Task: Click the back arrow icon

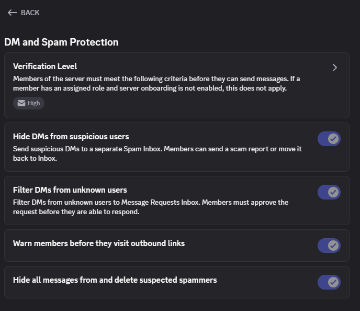Action: point(13,13)
